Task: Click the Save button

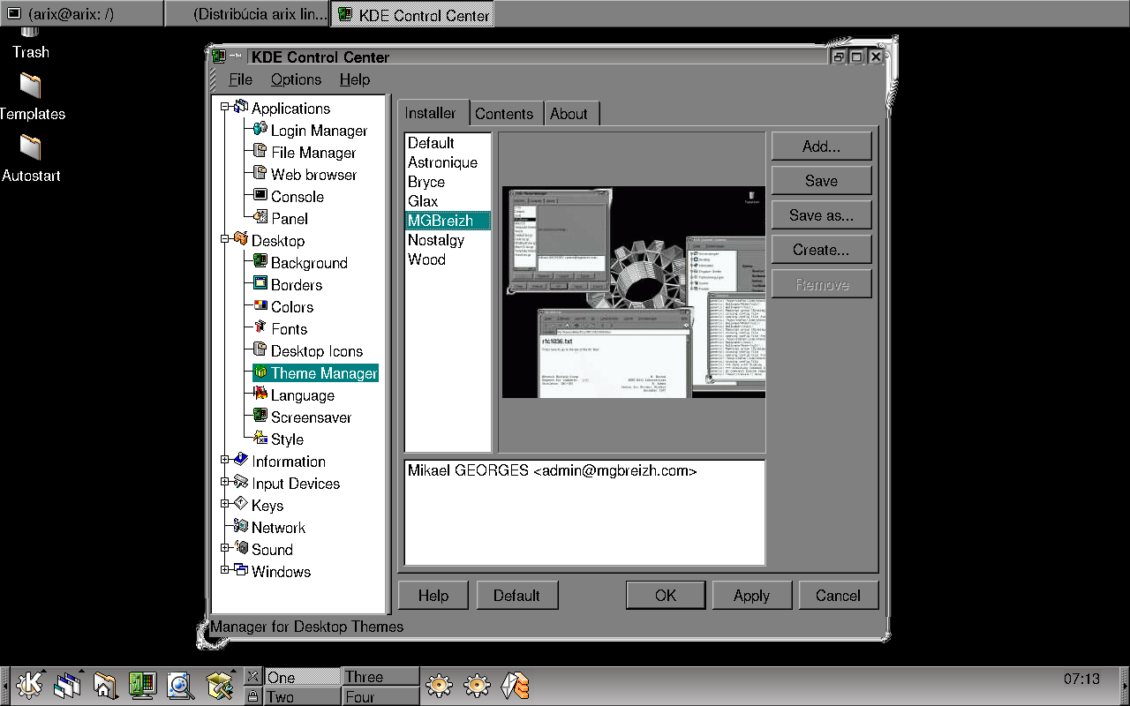Action: coord(821,181)
